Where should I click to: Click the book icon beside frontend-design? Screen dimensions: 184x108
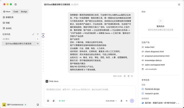[143, 89]
